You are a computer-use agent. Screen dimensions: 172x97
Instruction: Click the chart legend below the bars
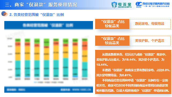[49, 82]
